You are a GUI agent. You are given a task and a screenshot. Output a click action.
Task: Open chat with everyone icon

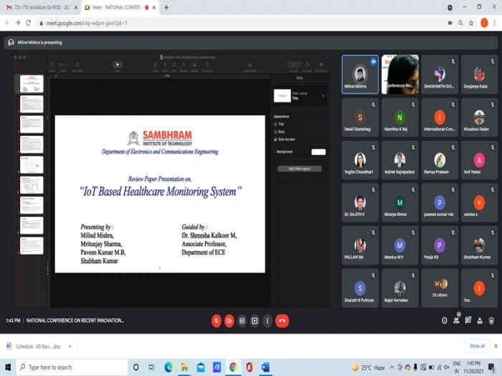coord(468,321)
